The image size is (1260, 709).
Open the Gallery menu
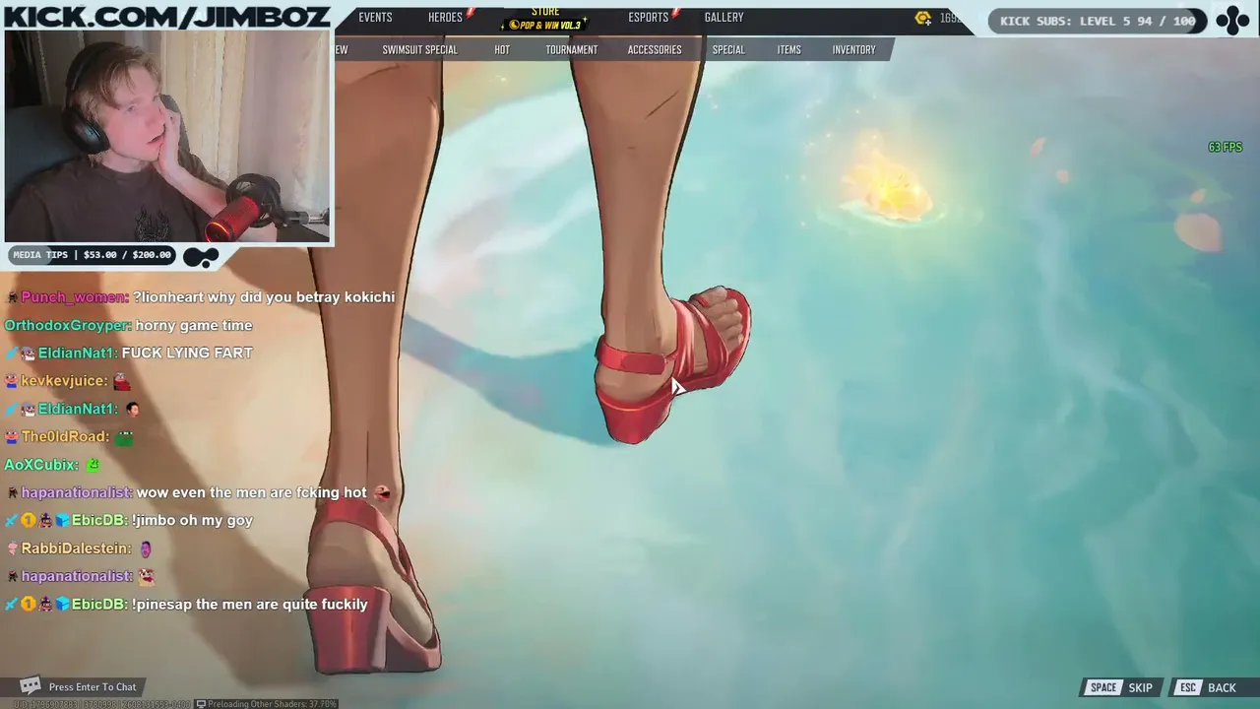(724, 17)
